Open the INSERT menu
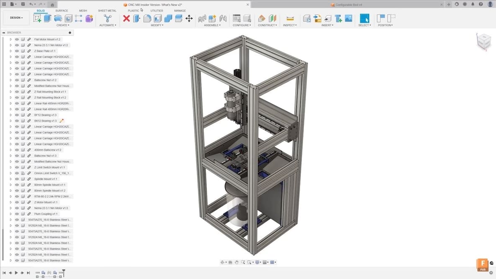Screen dimensions: 496x279 [x=327, y=25]
